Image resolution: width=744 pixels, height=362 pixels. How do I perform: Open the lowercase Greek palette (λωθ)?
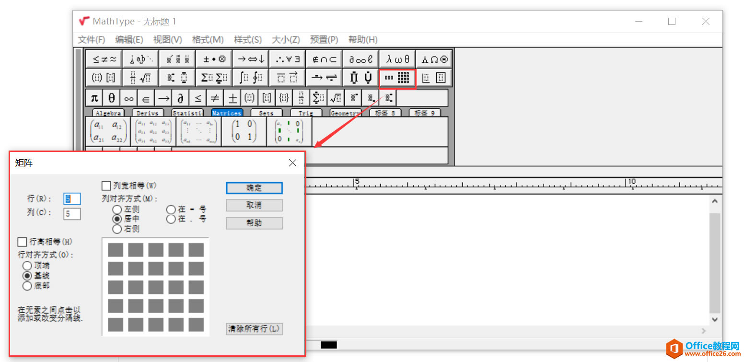click(x=398, y=59)
